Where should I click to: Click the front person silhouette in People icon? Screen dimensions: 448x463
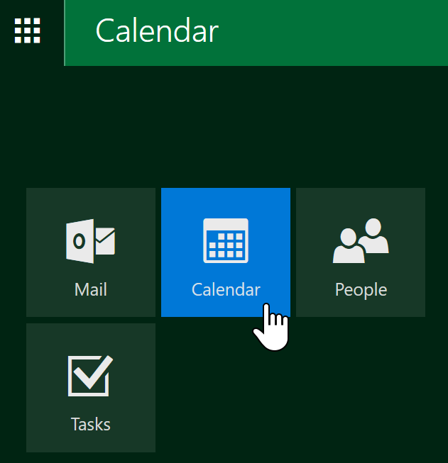click(347, 247)
